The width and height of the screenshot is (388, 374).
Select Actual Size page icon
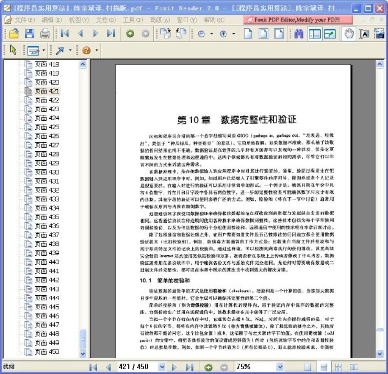248,34
